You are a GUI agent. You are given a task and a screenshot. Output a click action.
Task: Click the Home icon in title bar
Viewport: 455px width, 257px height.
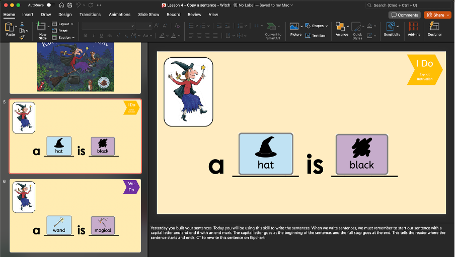click(61, 5)
